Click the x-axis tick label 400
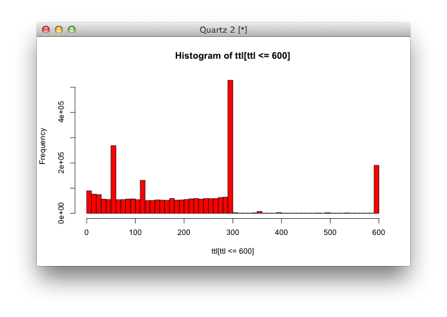This screenshot has height=317, width=447. click(281, 233)
